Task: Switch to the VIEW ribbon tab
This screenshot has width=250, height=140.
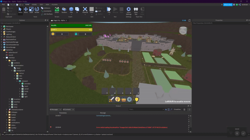Action: click(x=47, y=4)
